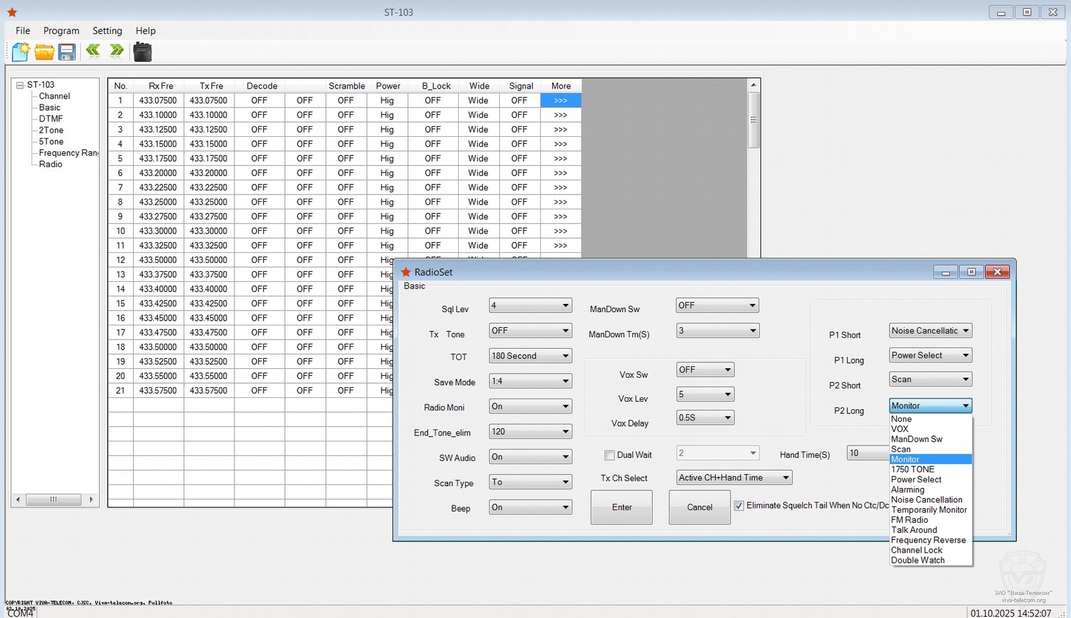Select Noise Cancellation from the P2 Long list
Image resolution: width=1071 pixels, height=618 pixels.
pyautogui.click(x=926, y=500)
